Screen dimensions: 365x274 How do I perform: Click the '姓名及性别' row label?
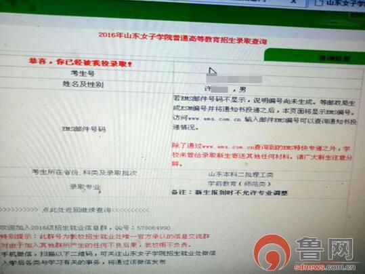pos(83,84)
